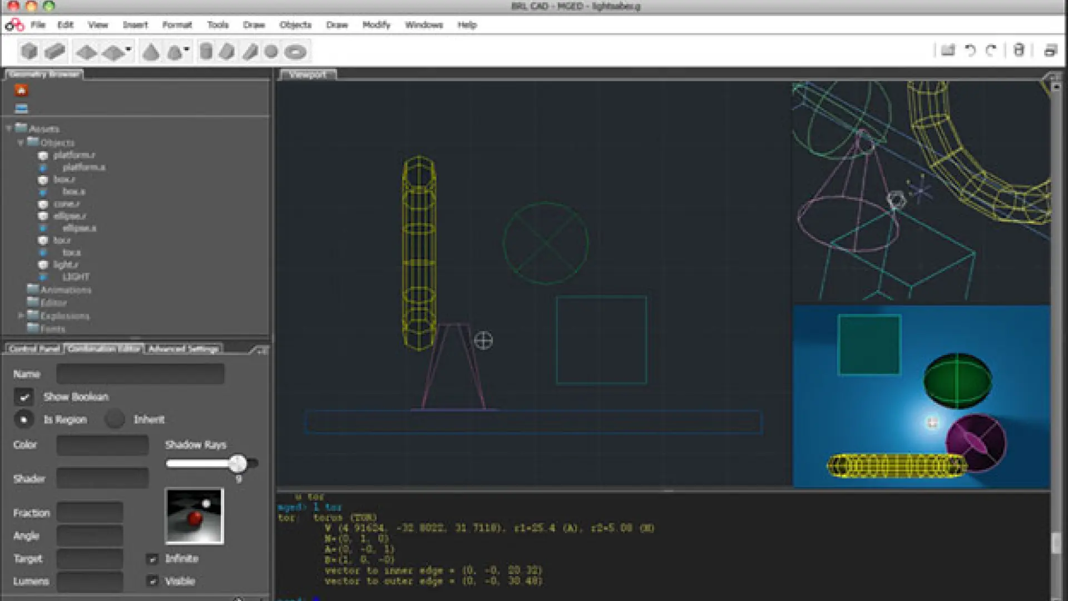Click the Name input field

point(140,374)
